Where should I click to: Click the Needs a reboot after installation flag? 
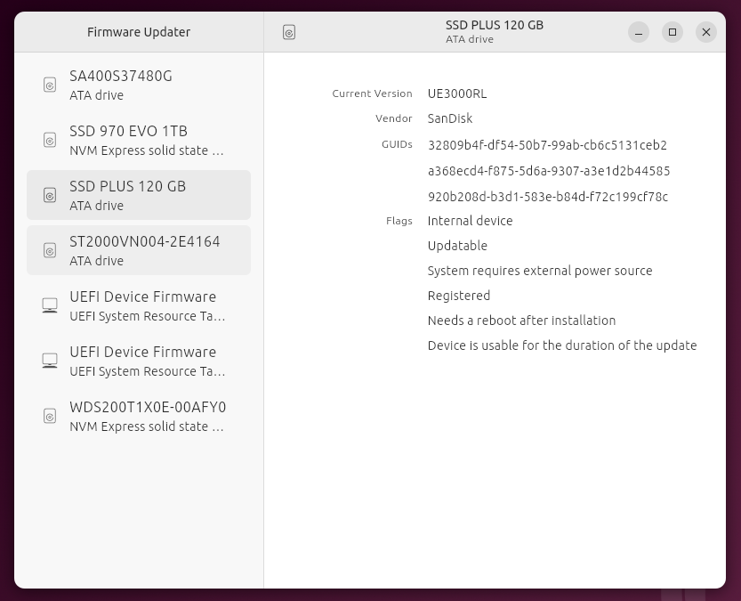coord(521,321)
